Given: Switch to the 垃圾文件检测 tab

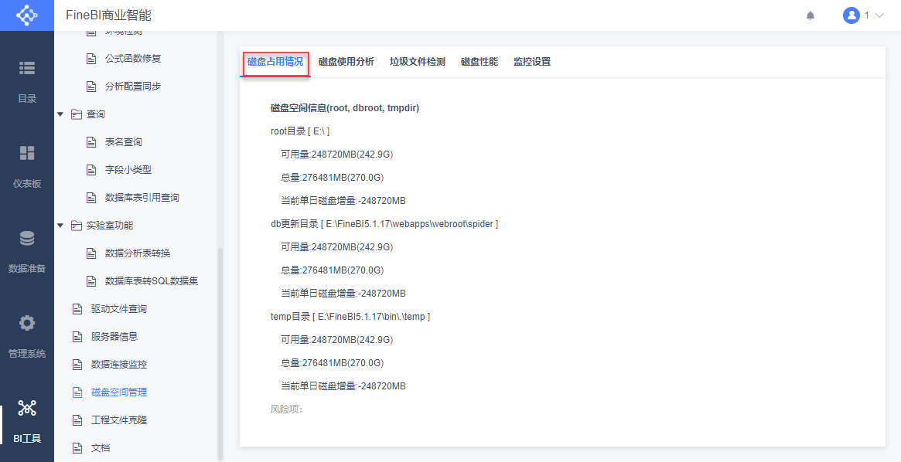Looking at the screenshot, I should tap(417, 61).
